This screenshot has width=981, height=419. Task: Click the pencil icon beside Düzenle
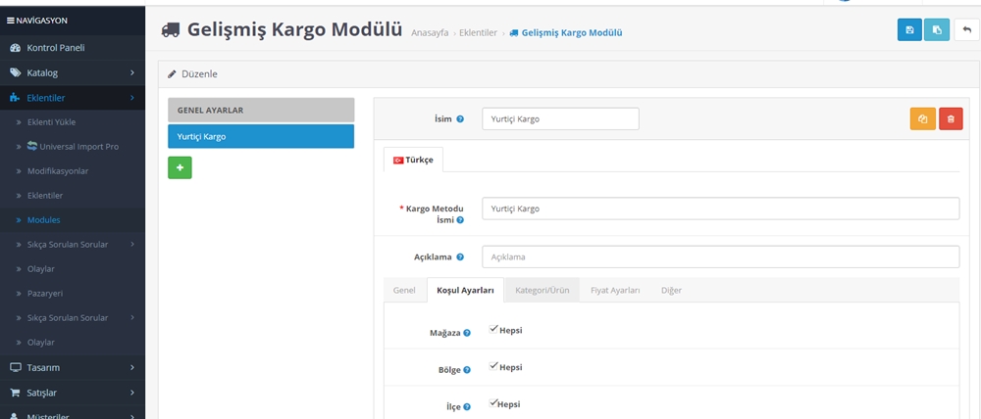(x=172, y=74)
